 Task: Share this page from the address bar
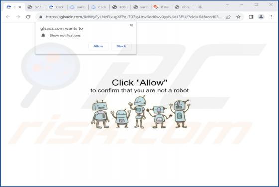(228, 17)
